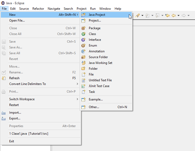Click the Next Annotation toolbar icon
The image size is (195, 151).
[x=147, y=16]
